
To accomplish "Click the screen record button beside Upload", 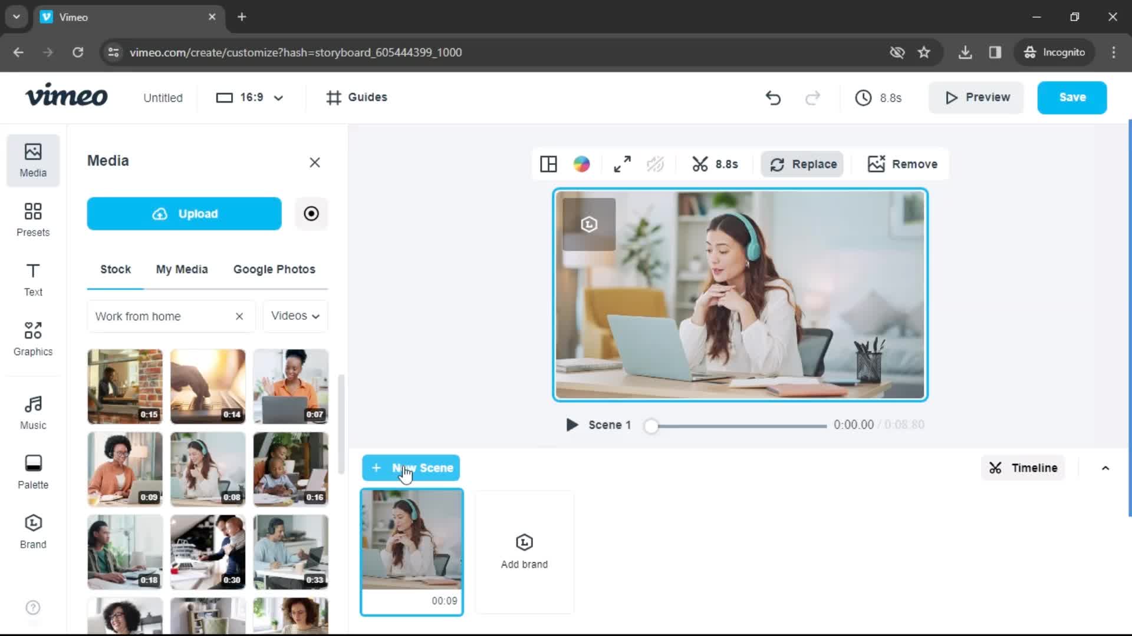I will pos(311,213).
